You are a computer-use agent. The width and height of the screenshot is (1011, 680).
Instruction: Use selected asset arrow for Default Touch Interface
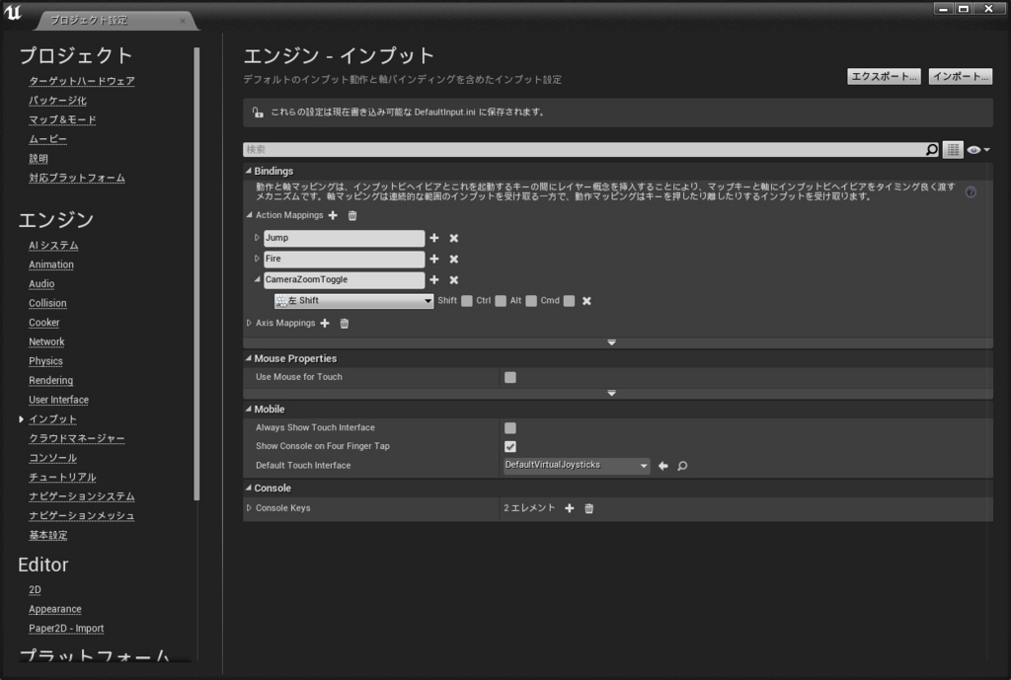[662, 466]
